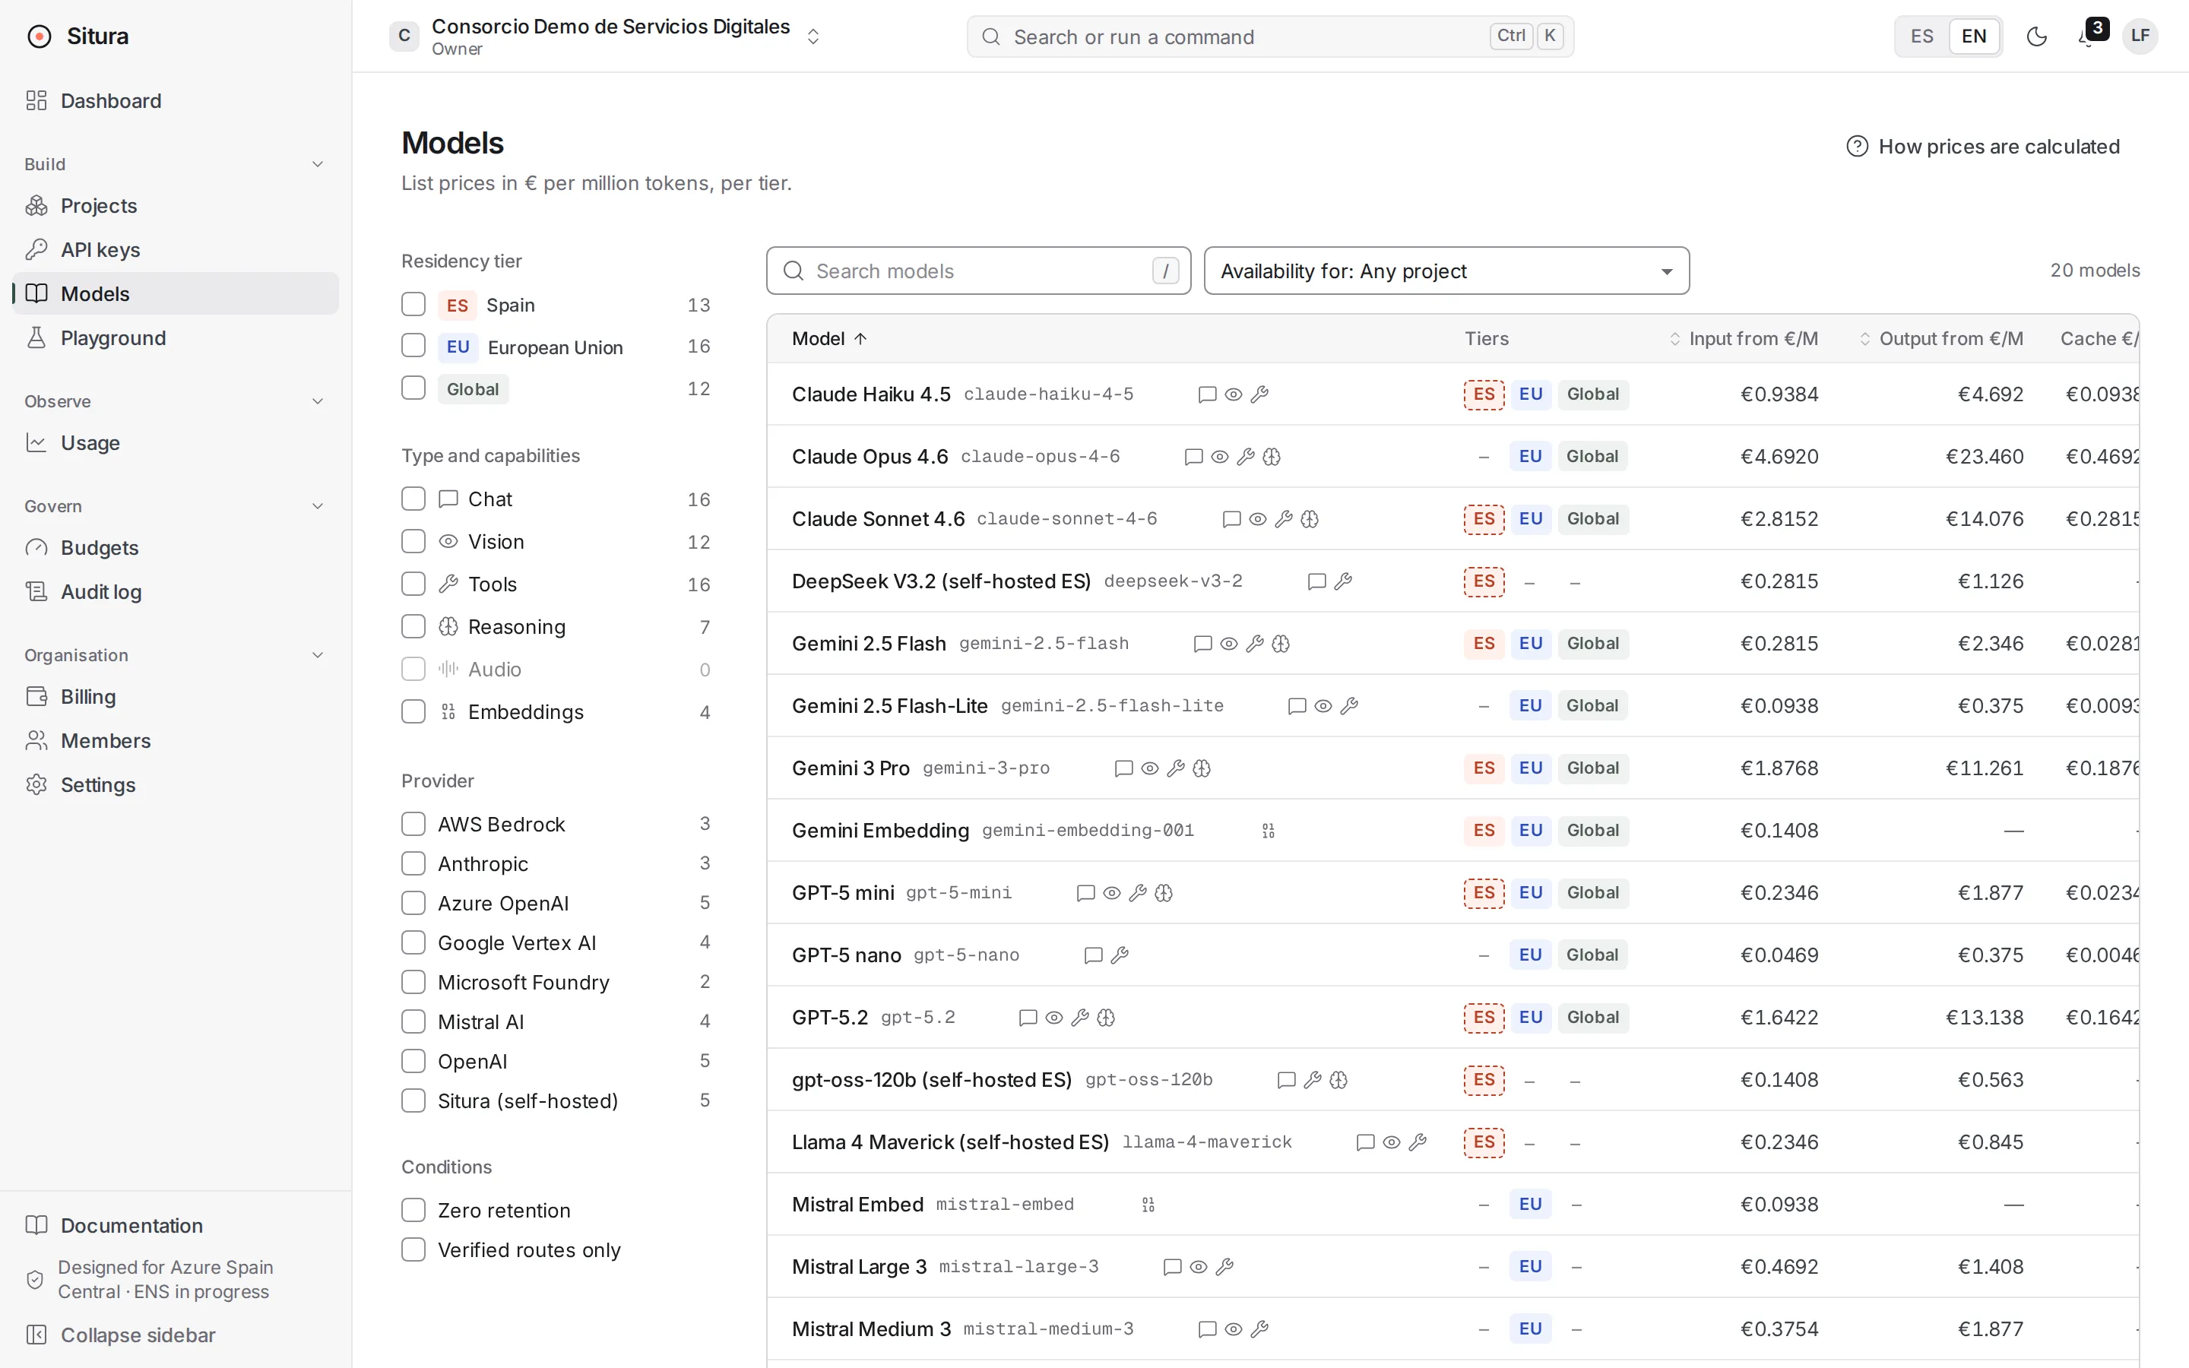2189x1368 pixels.
Task: Click the API keys key icon
Action: click(36, 250)
